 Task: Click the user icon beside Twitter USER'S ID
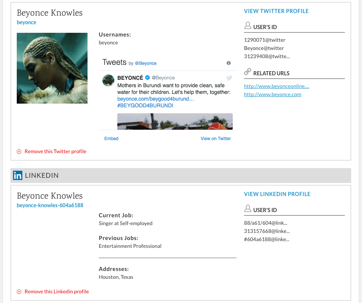(x=248, y=25)
